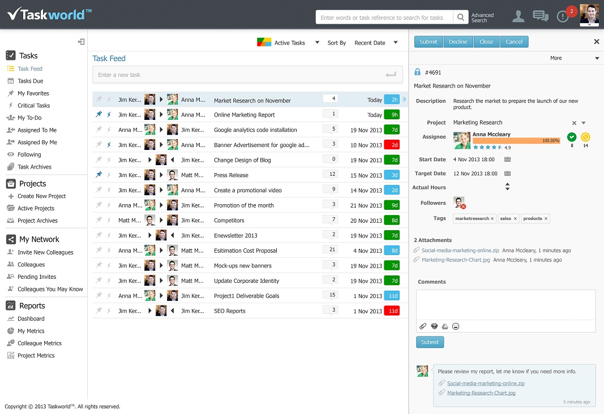Click the orange 100.00% assignee progress bar

(517, 141)
